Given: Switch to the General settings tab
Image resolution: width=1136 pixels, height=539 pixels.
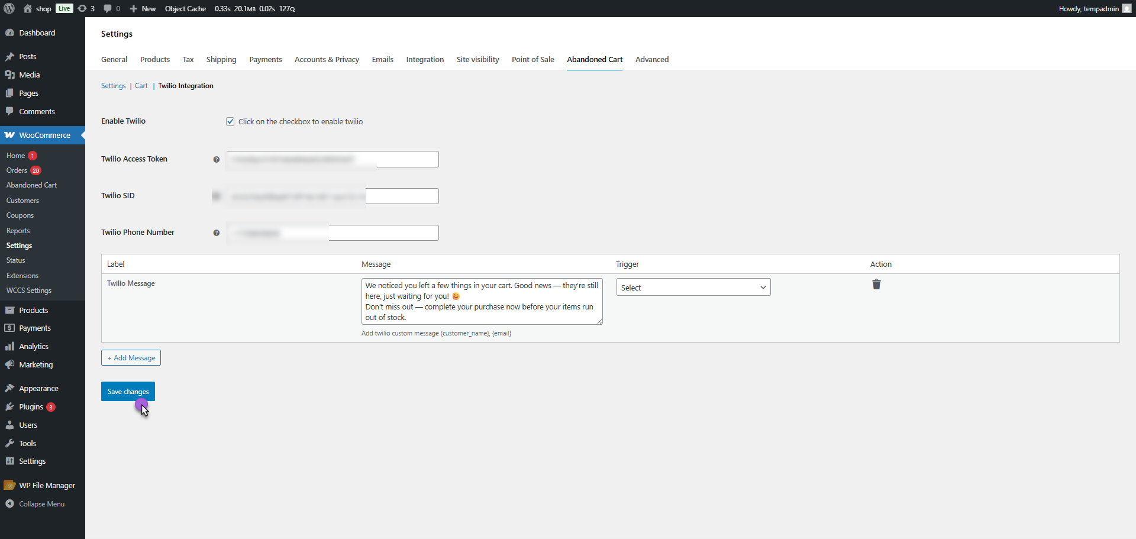Looking at the screenshot, I should [114, 59].
